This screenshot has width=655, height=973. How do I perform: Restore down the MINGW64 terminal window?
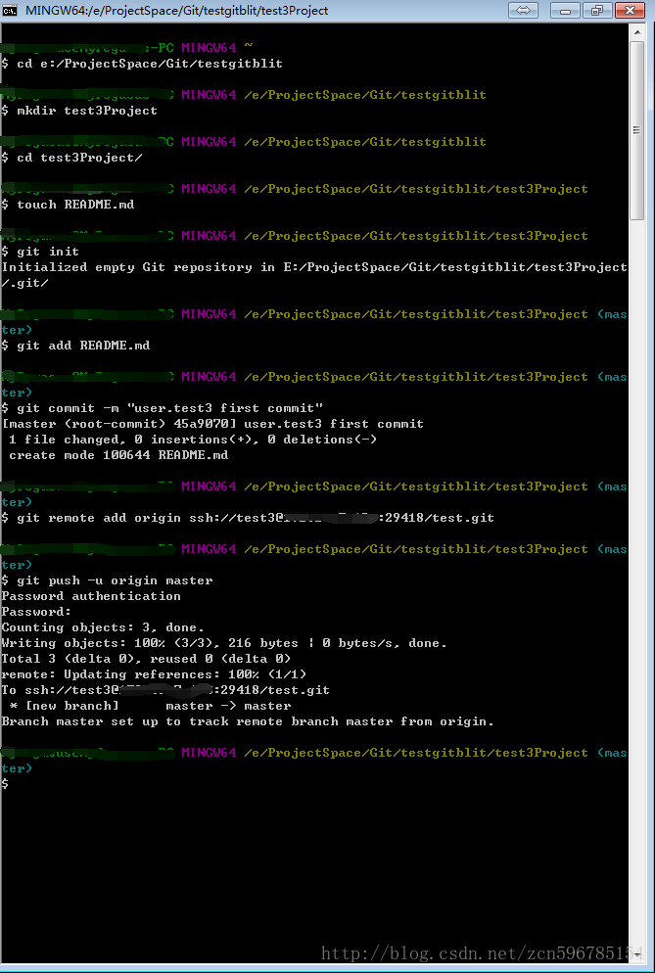point(597,11)
